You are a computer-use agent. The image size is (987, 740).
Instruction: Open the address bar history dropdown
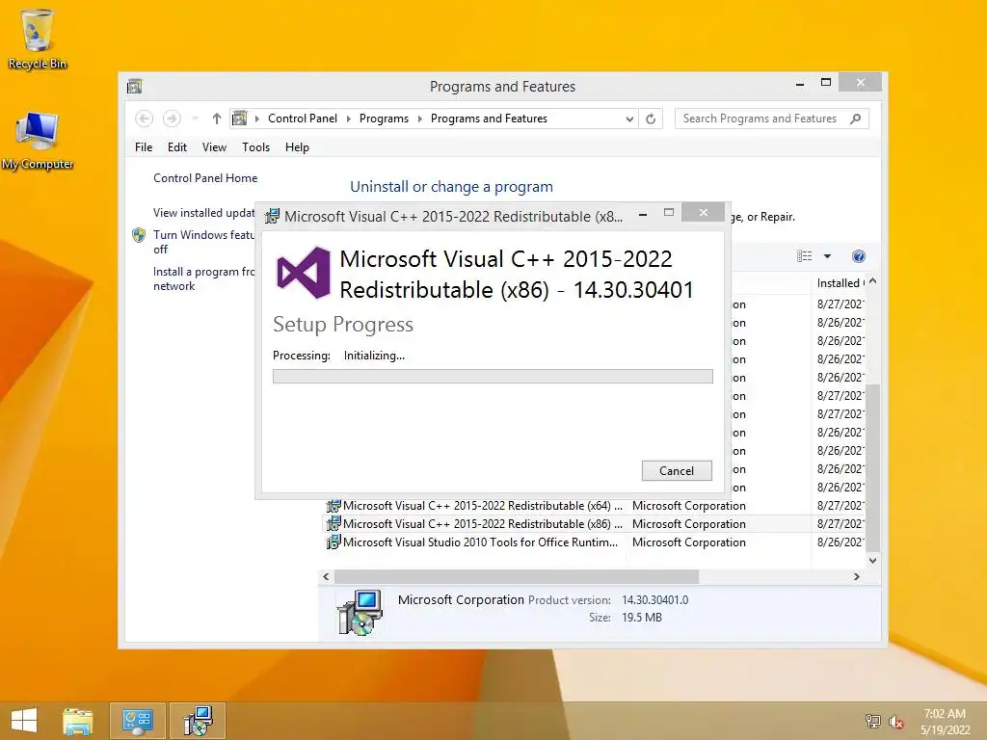[x=628, y=119]
